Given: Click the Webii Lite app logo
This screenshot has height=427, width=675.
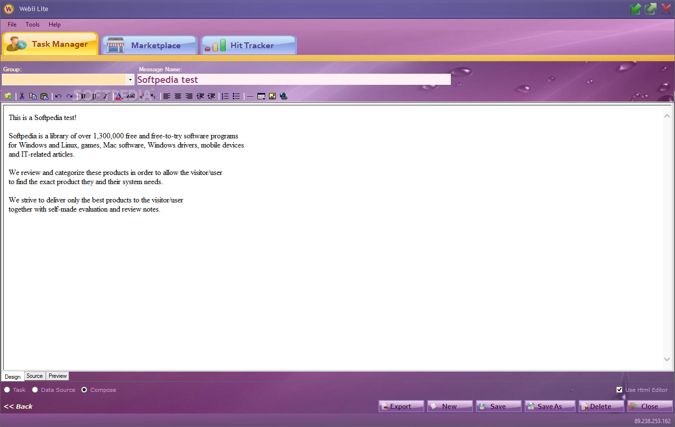Looking at the screenshot, I should click(9, 9).
